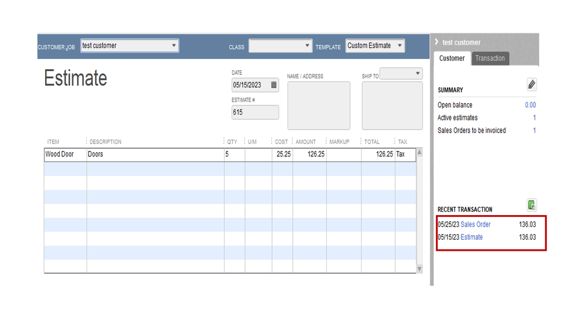Screen dimensions: 577x324
Task: Click the Name / Address box
Action: tap(319, 106)
